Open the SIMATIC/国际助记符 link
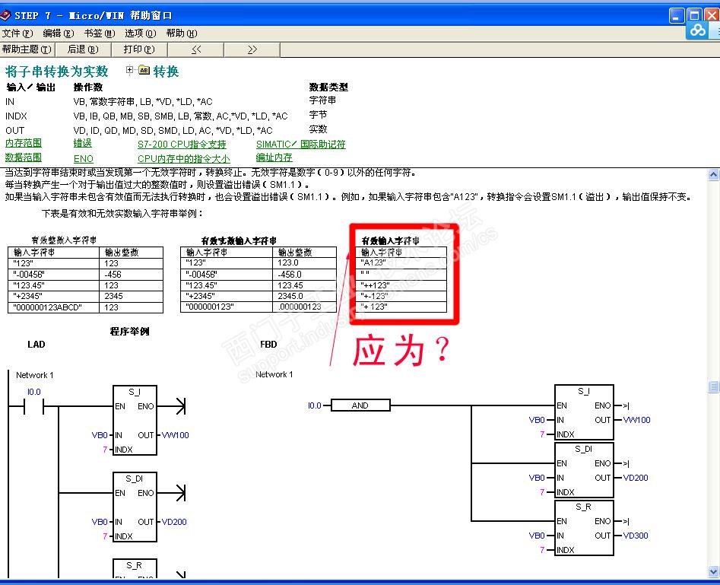 [x=301, y=145]
